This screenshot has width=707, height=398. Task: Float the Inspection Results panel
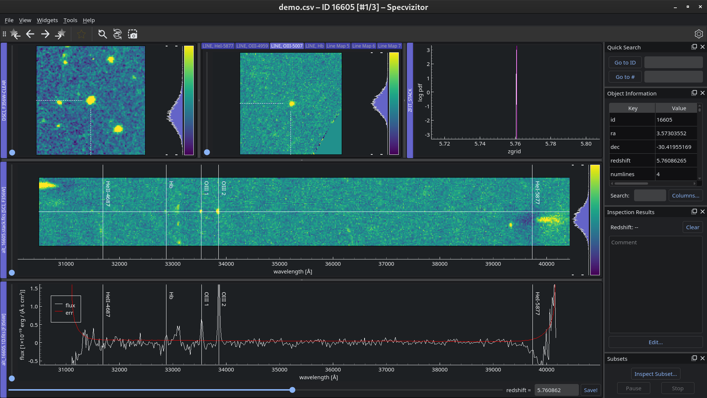click(694, 212)
